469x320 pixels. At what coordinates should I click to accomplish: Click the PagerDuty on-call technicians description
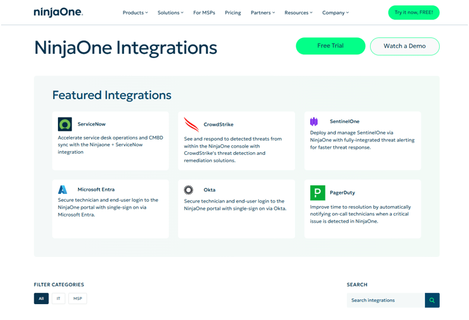(x=360, y=214)
